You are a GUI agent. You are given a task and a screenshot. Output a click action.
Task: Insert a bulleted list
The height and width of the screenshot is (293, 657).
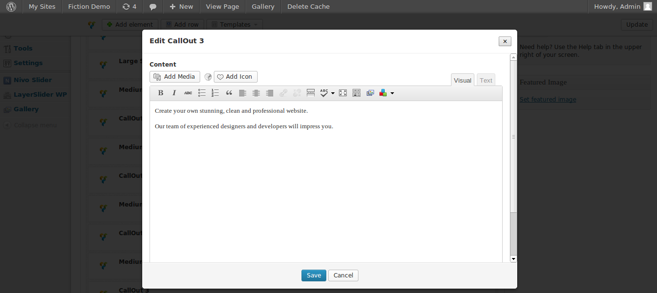(x=202, y=93)
